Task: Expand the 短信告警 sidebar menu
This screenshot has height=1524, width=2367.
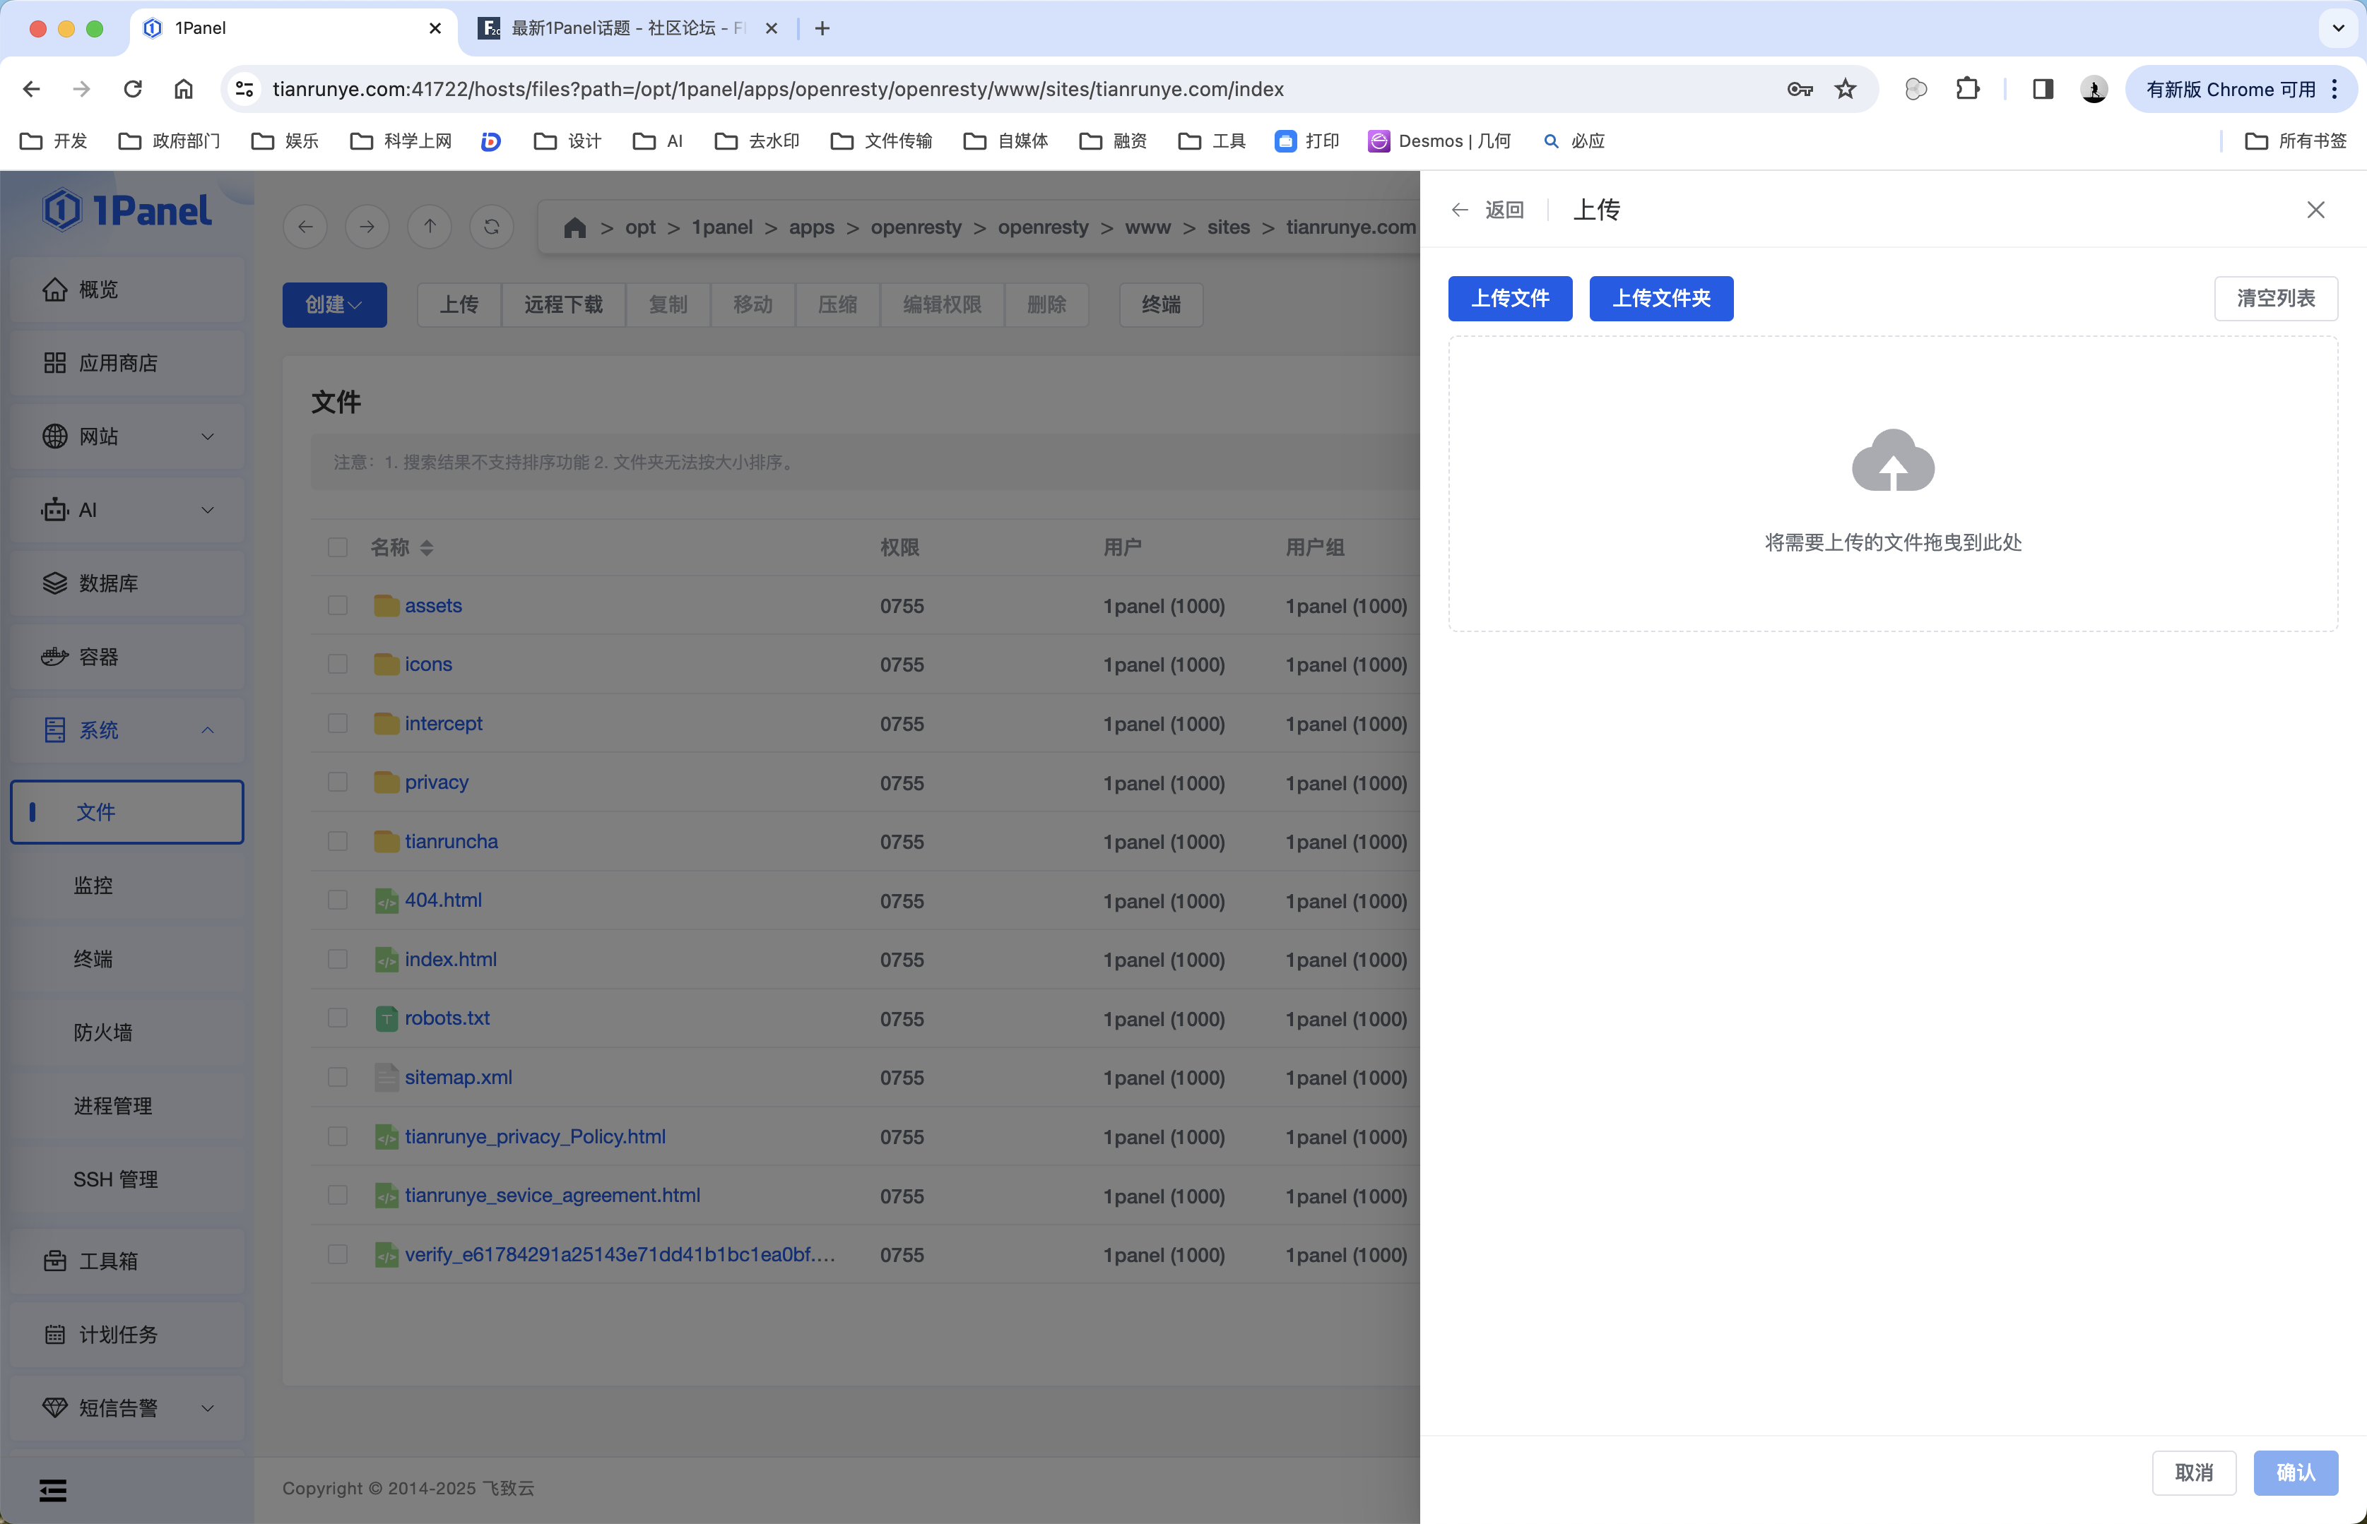Action: click(x=128, y=1407)
